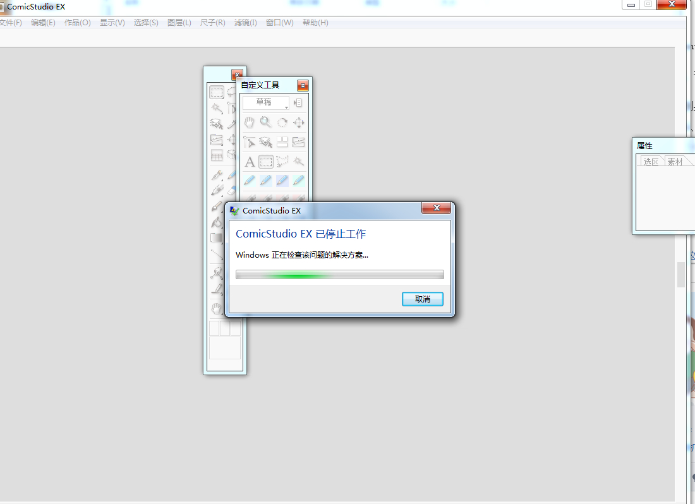Select the rectangular marquee tool in the tool palette
Screen dimensions: 695x504
point(217,92)
